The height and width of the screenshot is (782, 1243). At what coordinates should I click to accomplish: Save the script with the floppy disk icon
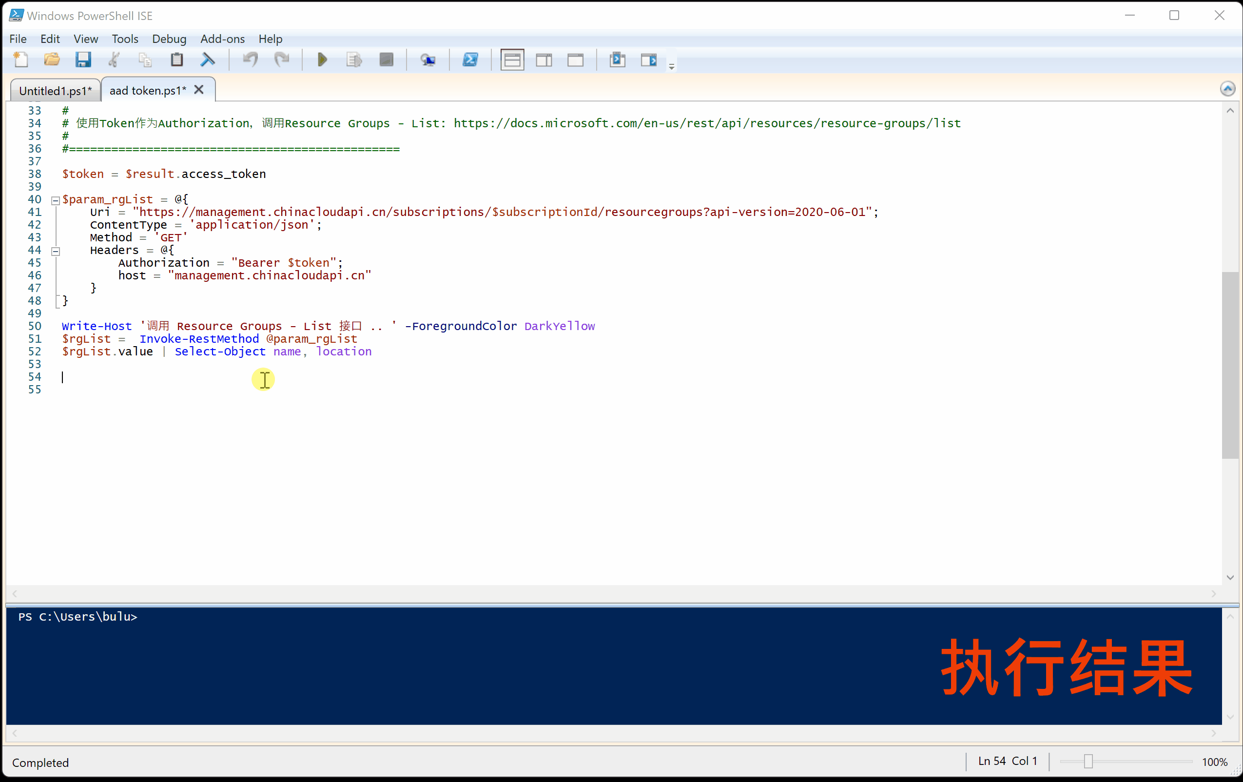[83, 60]
